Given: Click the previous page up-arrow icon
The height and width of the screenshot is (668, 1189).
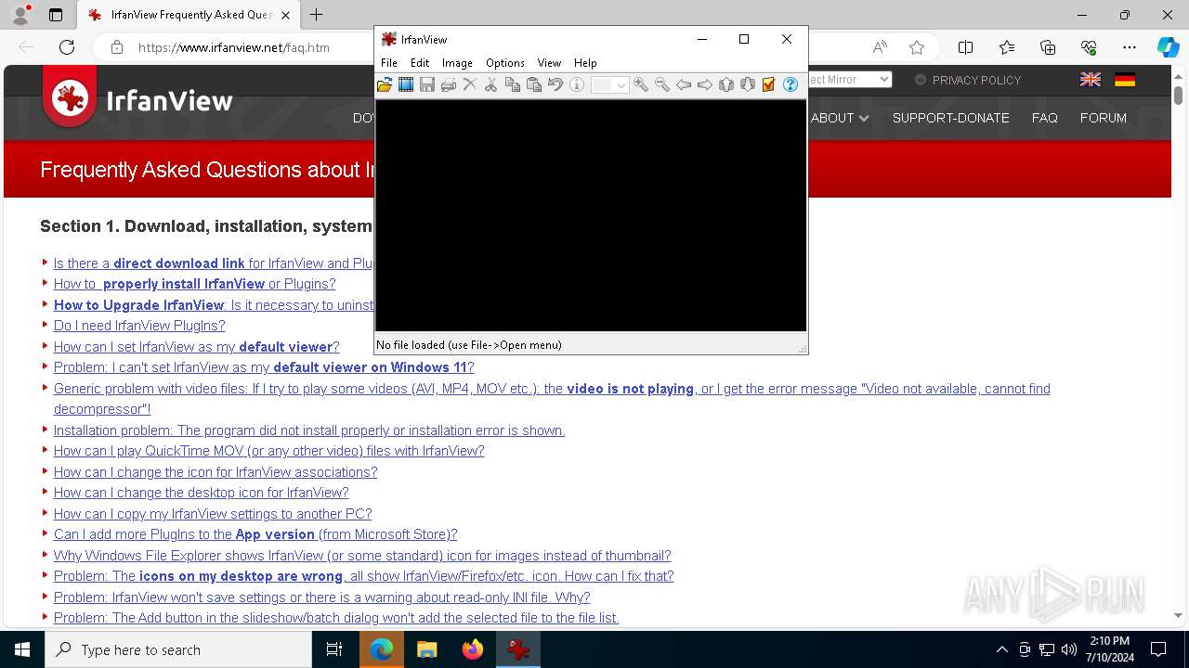Looking at the screenshot, I should (726, 84).
